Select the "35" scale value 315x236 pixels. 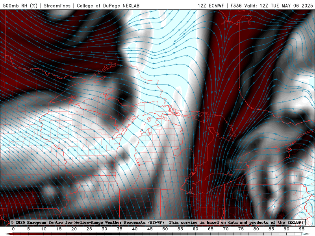click(x=120, y=229)
